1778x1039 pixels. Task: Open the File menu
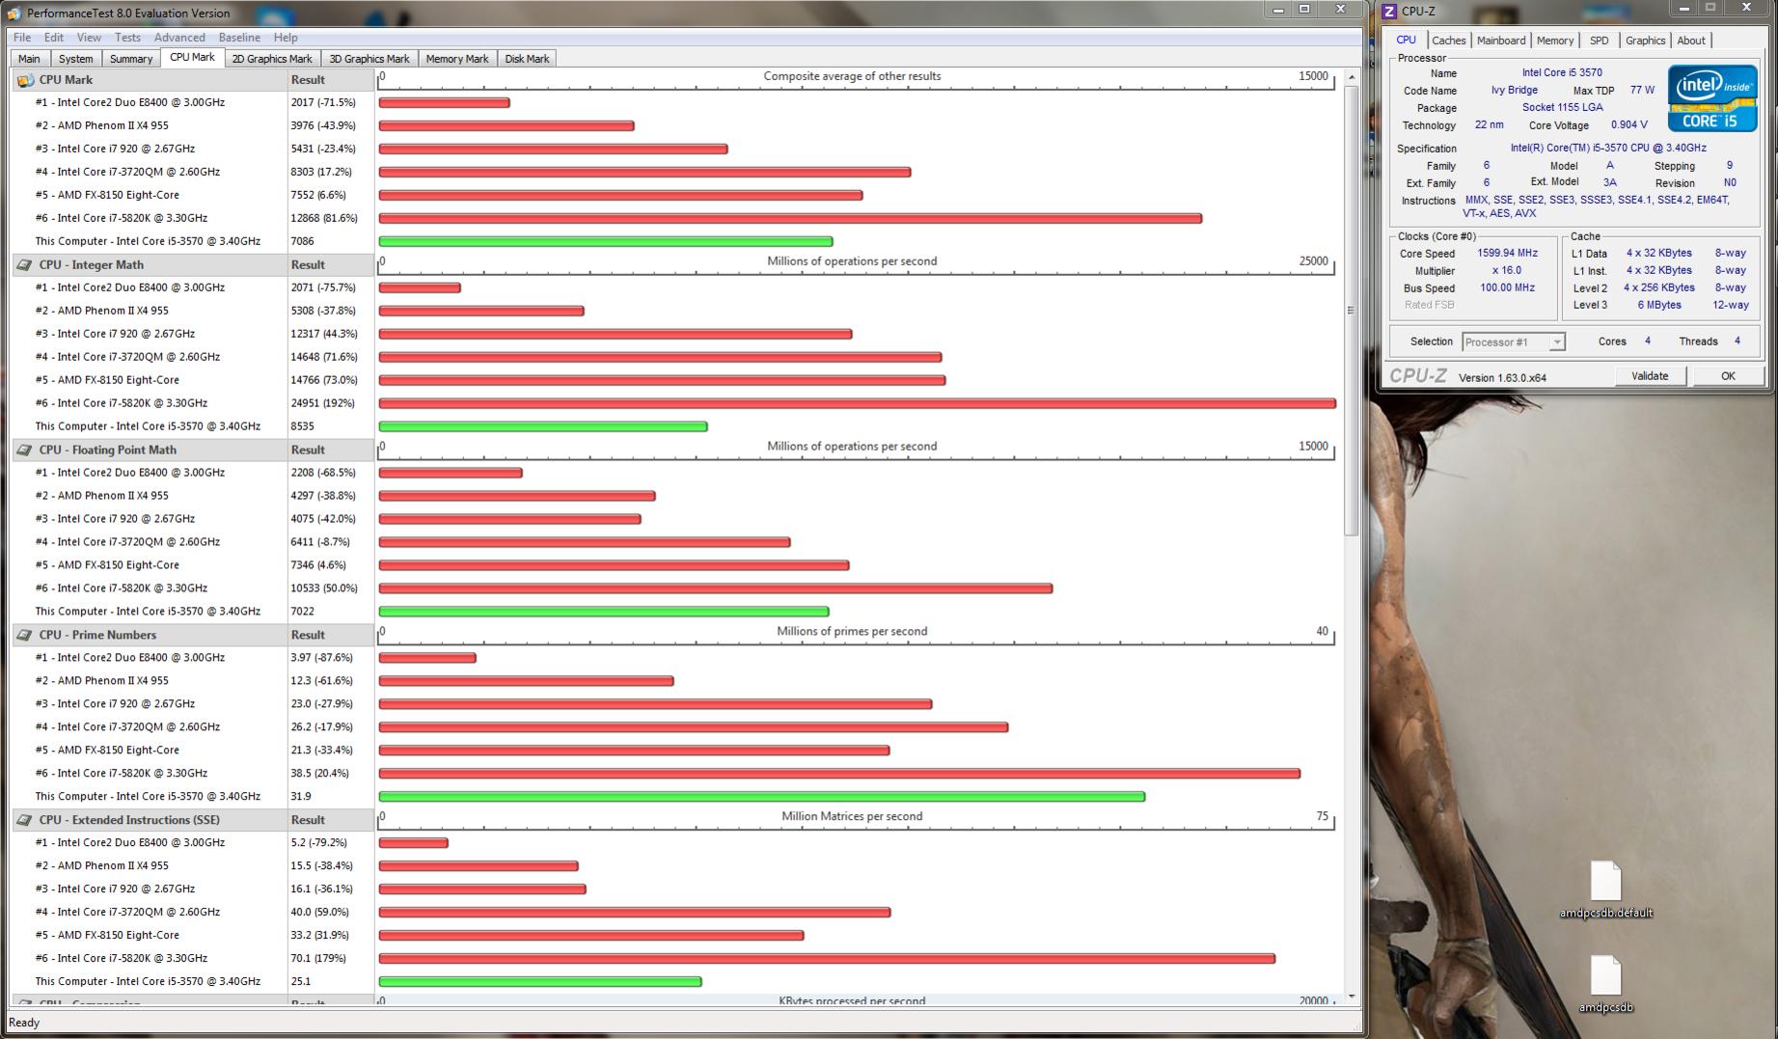pos(22,38)
